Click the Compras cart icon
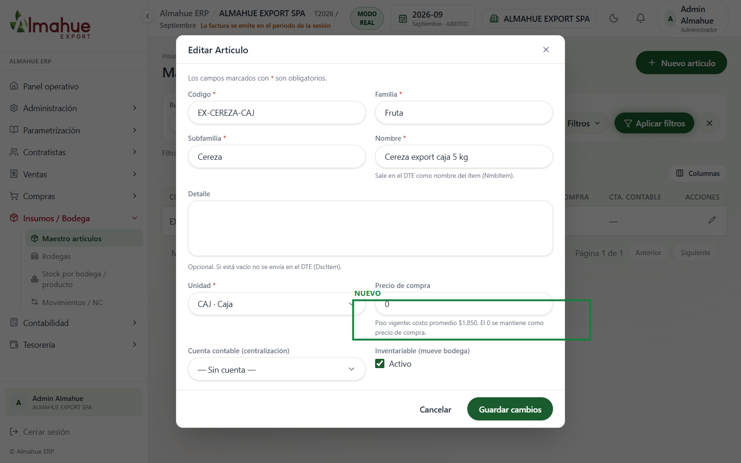 pyautogui.click(x=14, y=196)
